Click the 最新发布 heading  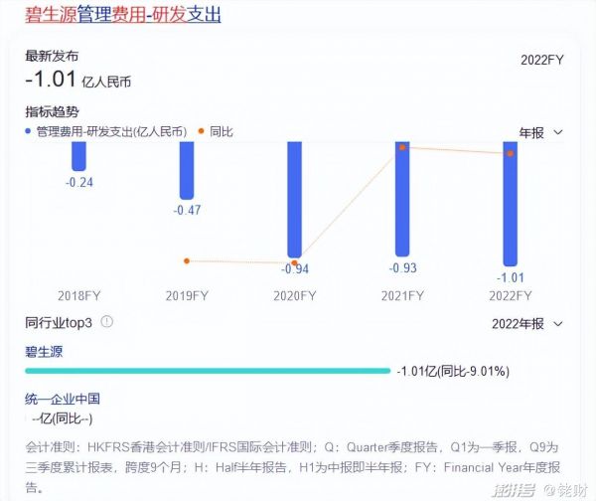pos(52,56)
